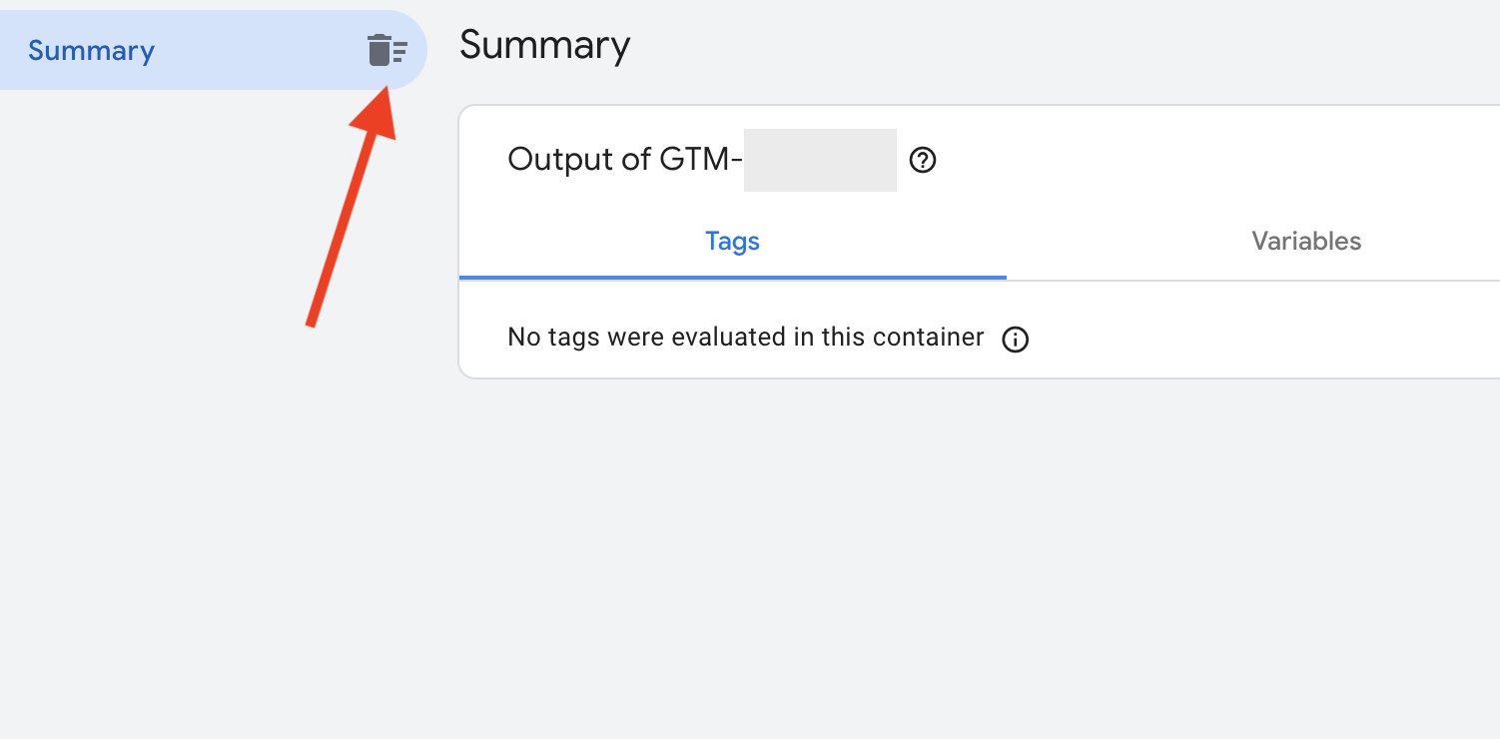Image resolution: width=1500 pixels, height=739 pixels.
Task: Click the blue underline beneath the Tags tab
Action: click(732, 277)
